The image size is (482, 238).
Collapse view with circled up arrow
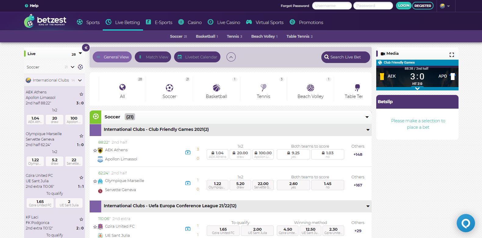[231, 57]
